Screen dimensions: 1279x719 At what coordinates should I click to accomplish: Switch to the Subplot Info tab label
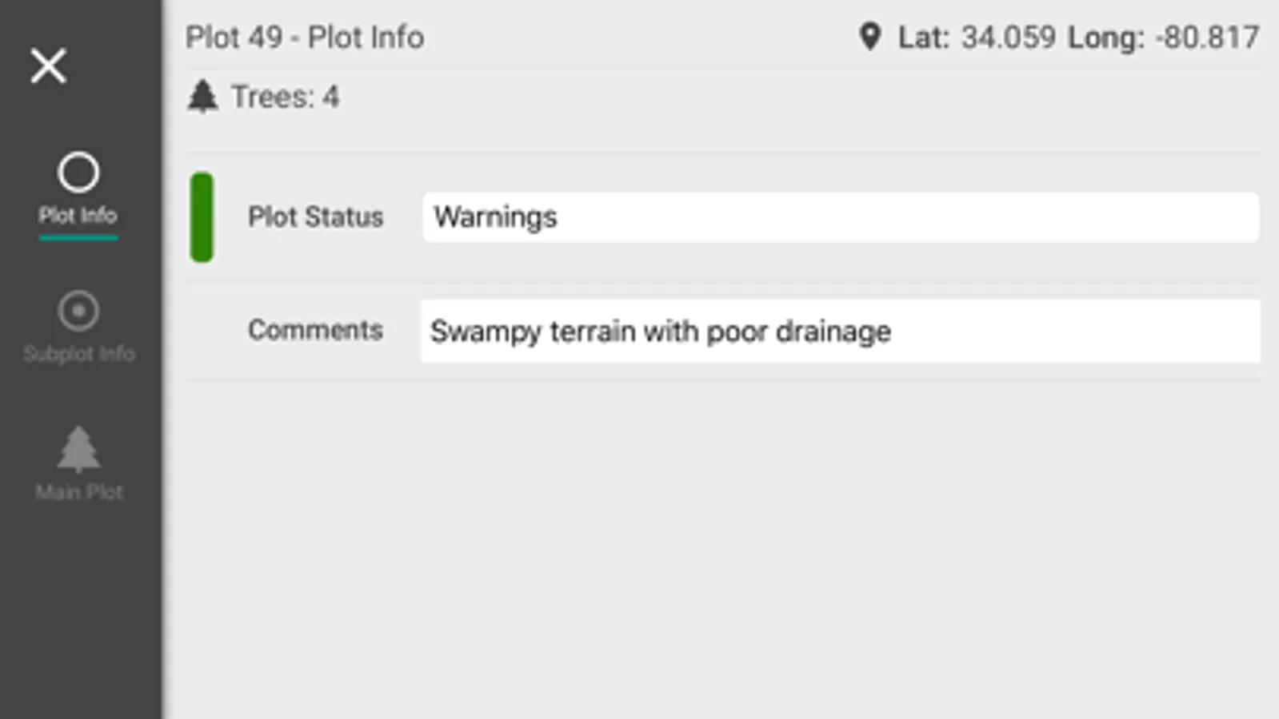pyautogui.click(x=78, y=353)
